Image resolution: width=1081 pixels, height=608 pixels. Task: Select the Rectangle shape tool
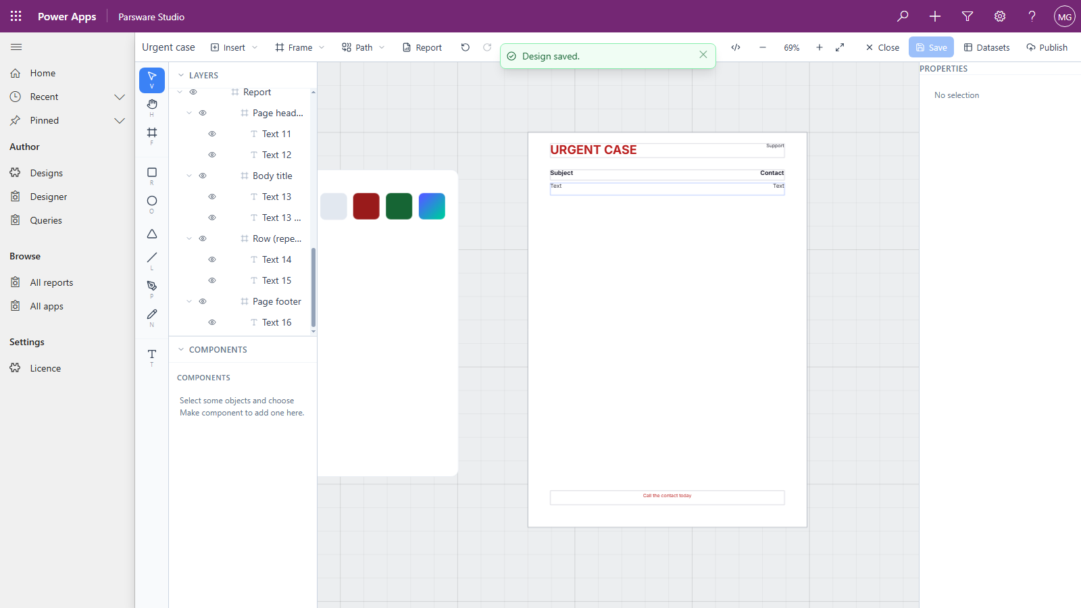tap(152, 176)
